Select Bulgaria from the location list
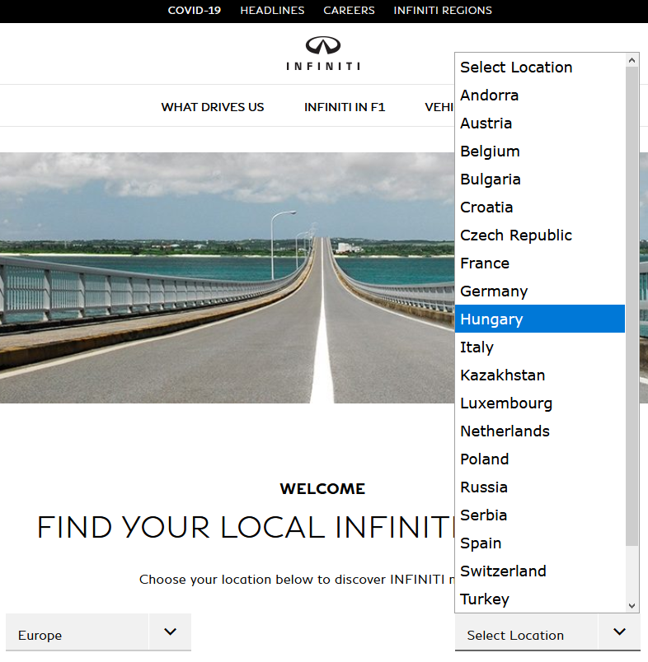Image resolution: width=648 pixels, height=662 pixels. (x=540, y=179)
